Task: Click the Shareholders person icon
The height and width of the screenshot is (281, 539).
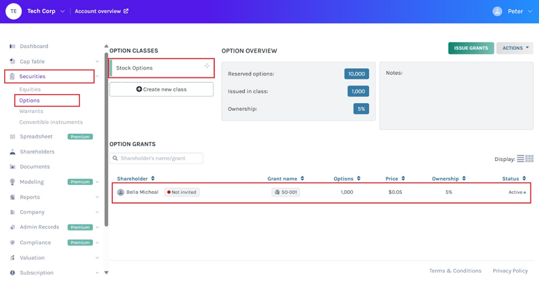Action: pos(13,152)
